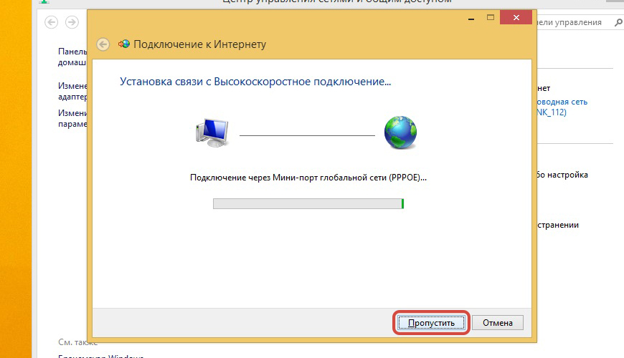
Task: Maximize the connection wizard window
Action: pos(491,17)
